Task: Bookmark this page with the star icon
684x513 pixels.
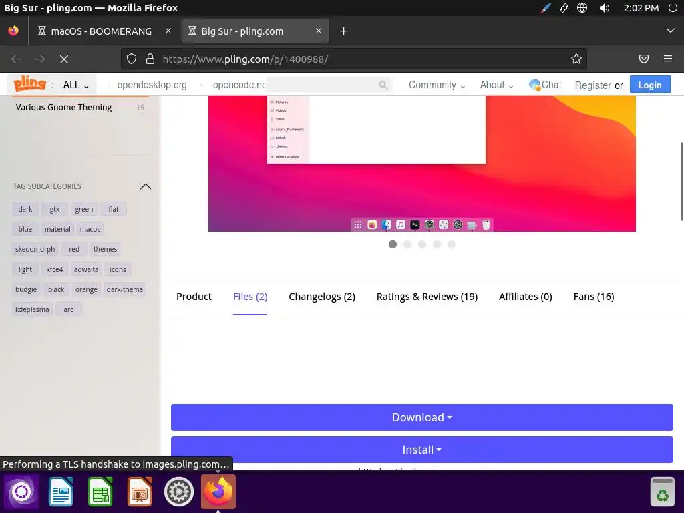Action: (x=576, y=59)
